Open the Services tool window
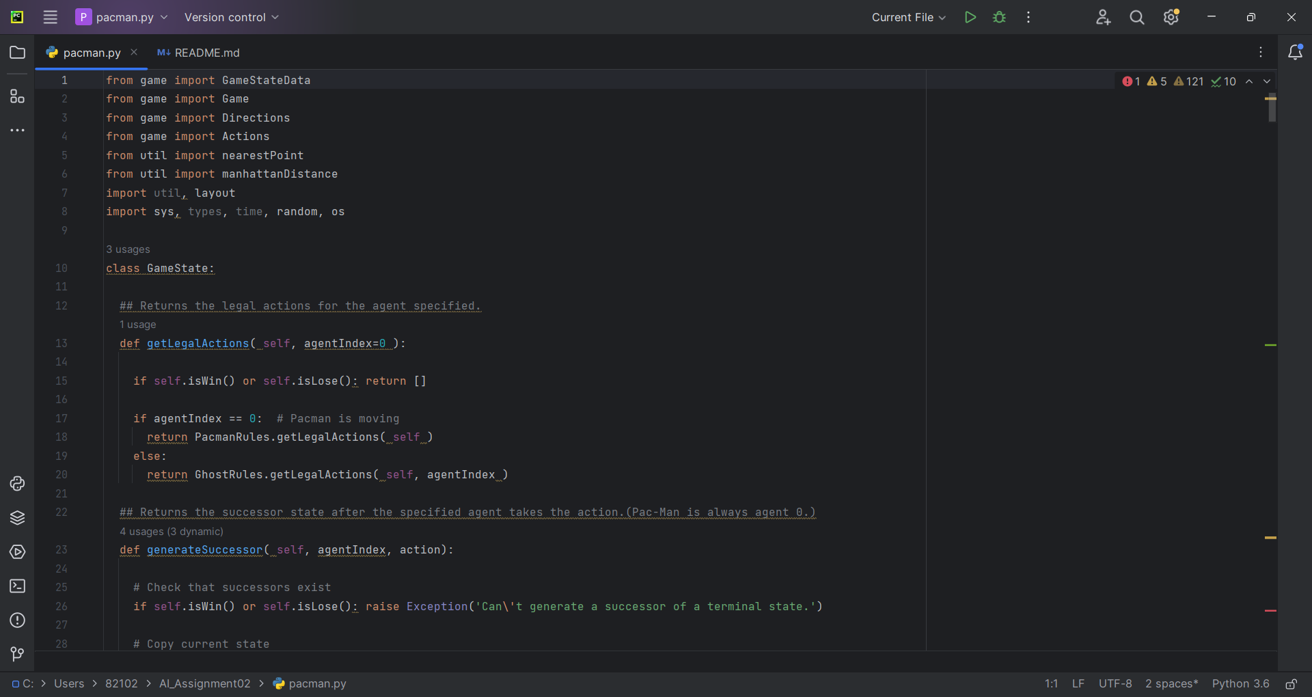Screen dimensions: 1312x697 (x=18, y=552)
